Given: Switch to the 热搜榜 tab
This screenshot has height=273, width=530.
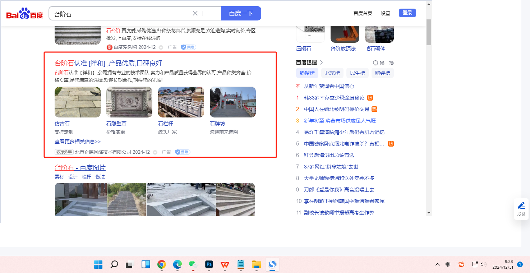Looking at the screenshot, I should click(x=307, y=73).
